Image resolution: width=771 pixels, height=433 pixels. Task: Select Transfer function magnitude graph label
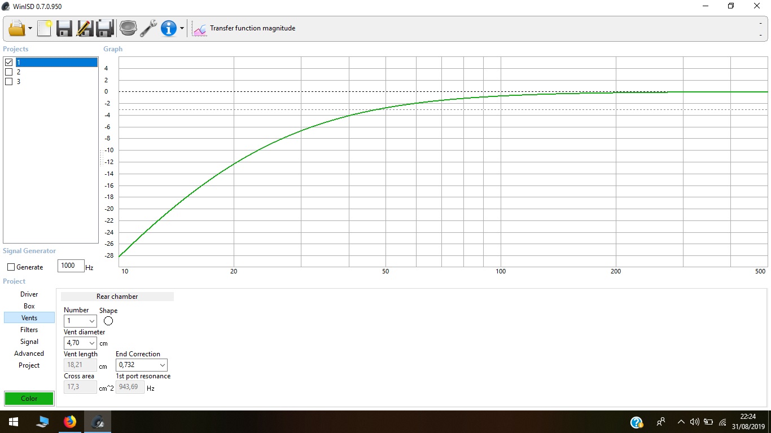(x=252, y=28)
